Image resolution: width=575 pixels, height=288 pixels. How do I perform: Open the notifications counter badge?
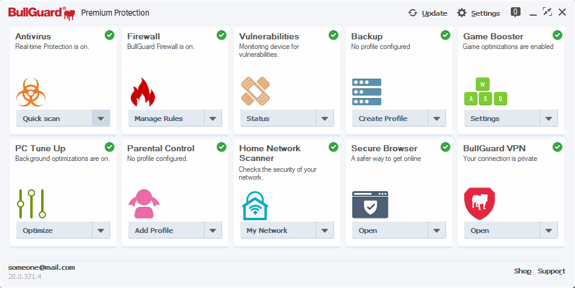516,11
